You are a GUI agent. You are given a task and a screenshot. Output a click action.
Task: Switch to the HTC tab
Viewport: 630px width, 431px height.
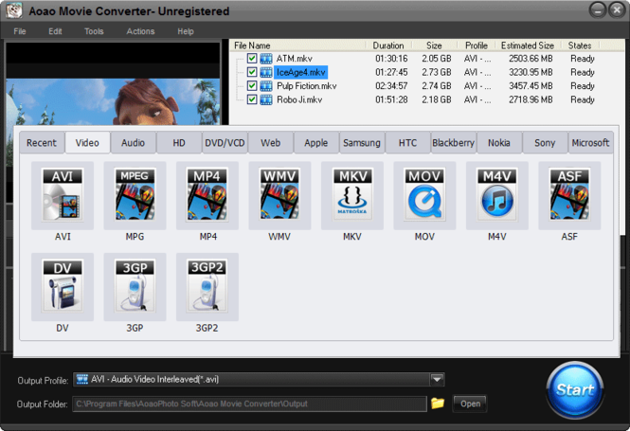click(407, 143)
